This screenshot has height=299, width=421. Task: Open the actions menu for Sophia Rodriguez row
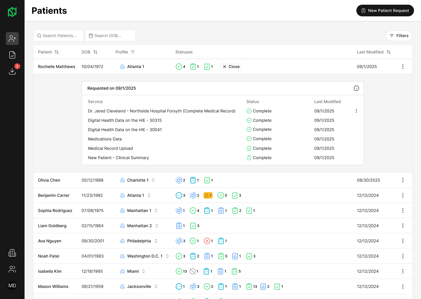(403, 210)
